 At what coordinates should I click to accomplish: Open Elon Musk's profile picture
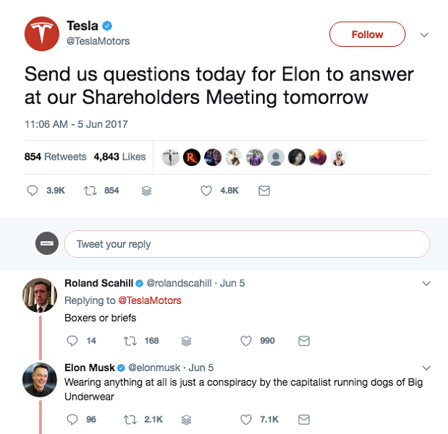40,379
